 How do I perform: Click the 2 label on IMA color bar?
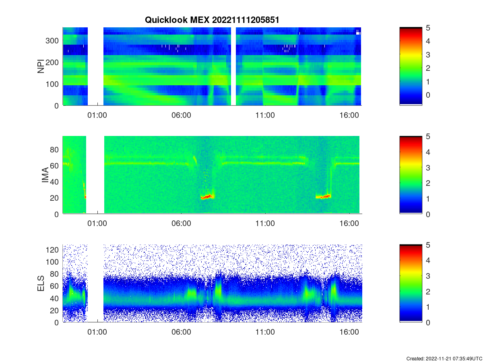coord(427,183)
